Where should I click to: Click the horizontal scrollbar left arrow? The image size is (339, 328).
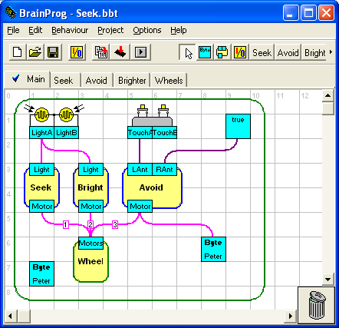pos(11,316)
